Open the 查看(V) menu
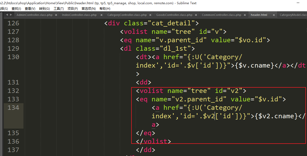Screen dimensions: 307x156 pyautogui.click(x=30, y=9)
